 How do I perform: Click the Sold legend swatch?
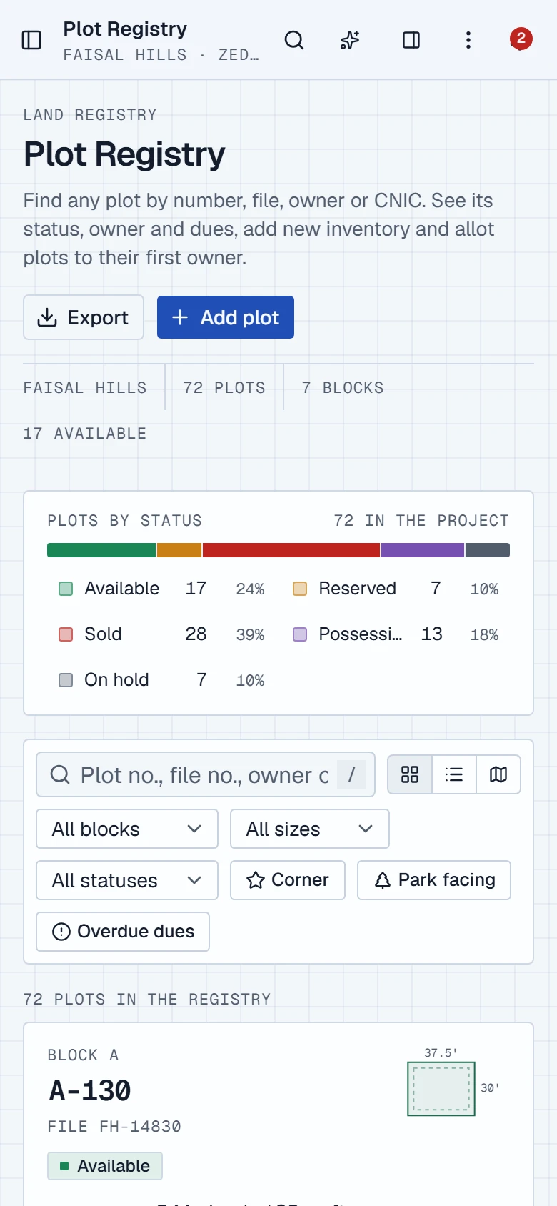[66, 634]
